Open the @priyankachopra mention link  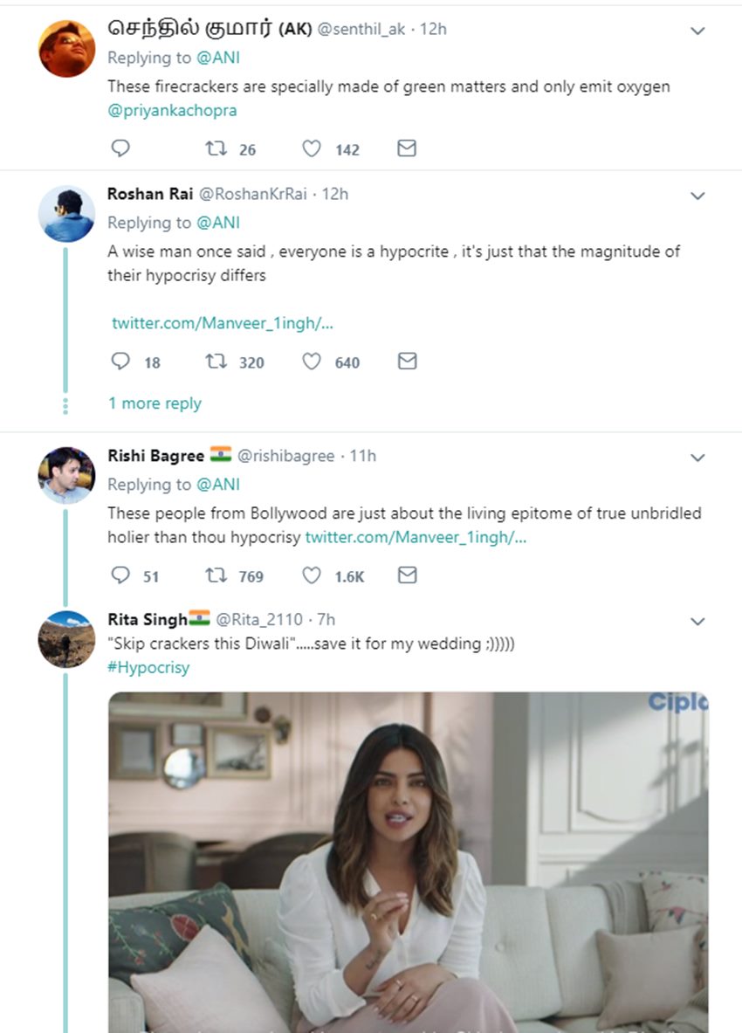coord(172,111)
